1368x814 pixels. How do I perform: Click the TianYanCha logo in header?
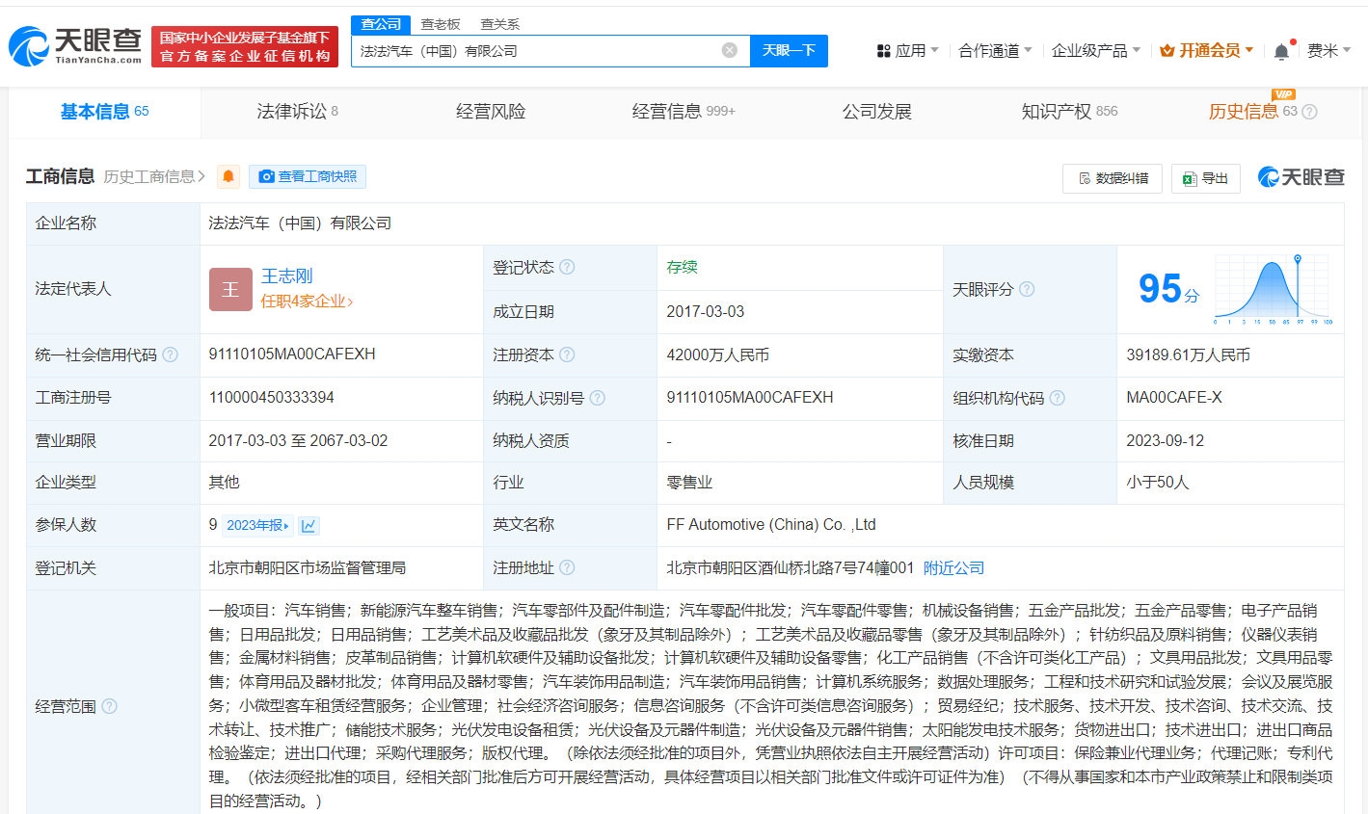pyautogui.click(x=75, y=45)
